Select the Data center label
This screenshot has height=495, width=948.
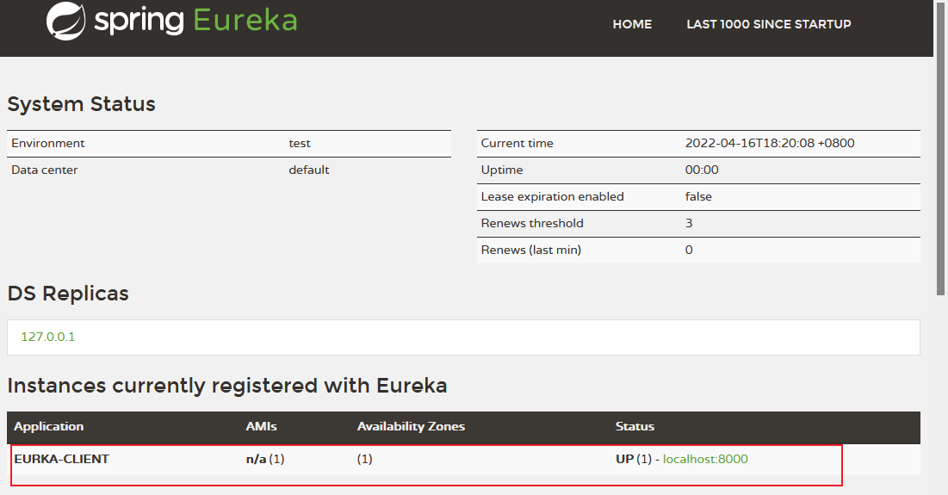click(x=44, y=170)
